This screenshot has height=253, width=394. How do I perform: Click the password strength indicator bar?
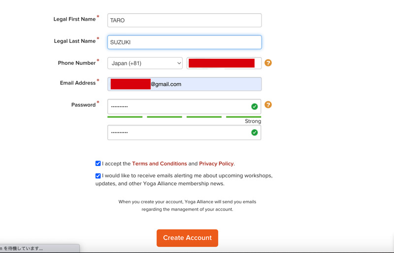pyautogui.click(x=184, y=117)
